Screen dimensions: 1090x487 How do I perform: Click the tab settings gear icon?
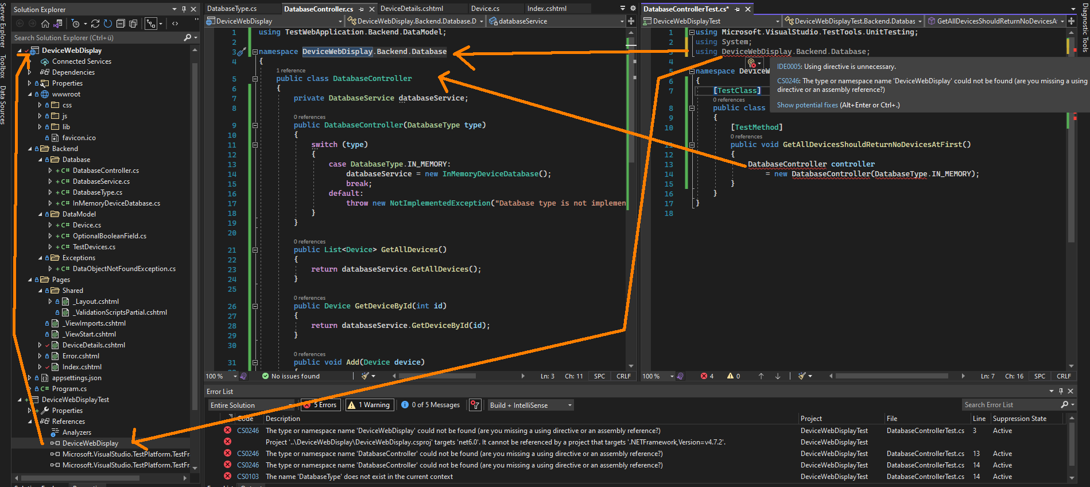[x=633, y=9]
